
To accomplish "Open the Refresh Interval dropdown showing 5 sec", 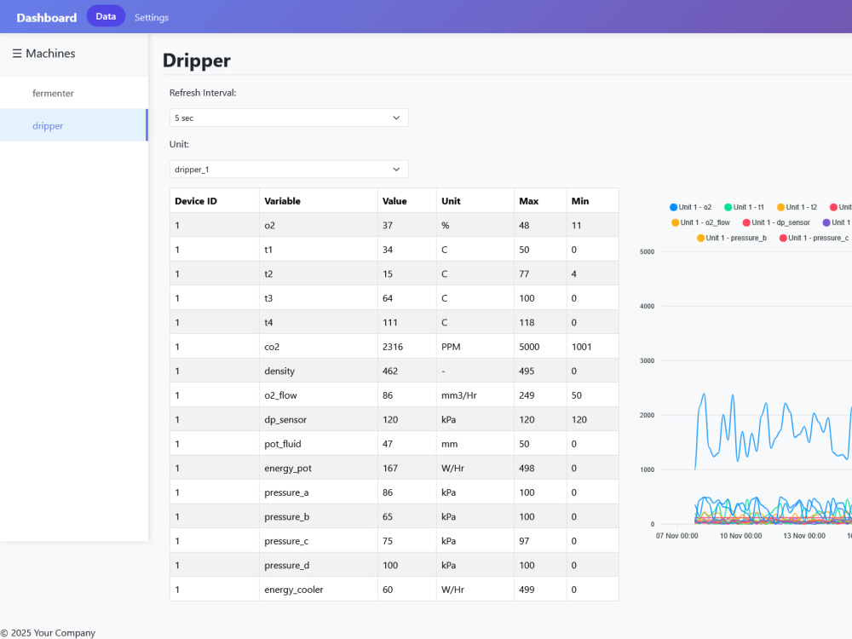I will 289,118.
